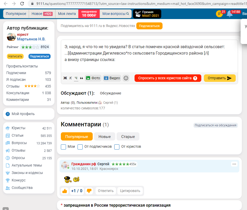Image resolution: width=247 pixels, height=210 pixels.
Task: Tick the От юристов checkbox
Action: (x=117, y=147)
